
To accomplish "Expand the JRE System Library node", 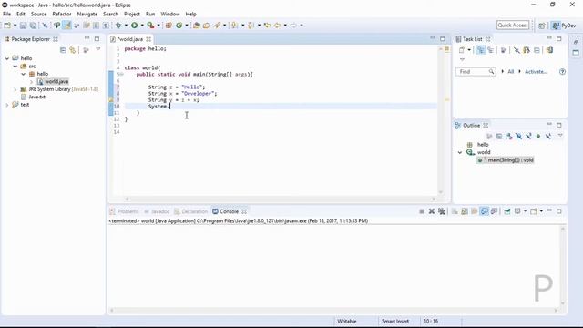I will pyautogui.click(x=15, y=89).
